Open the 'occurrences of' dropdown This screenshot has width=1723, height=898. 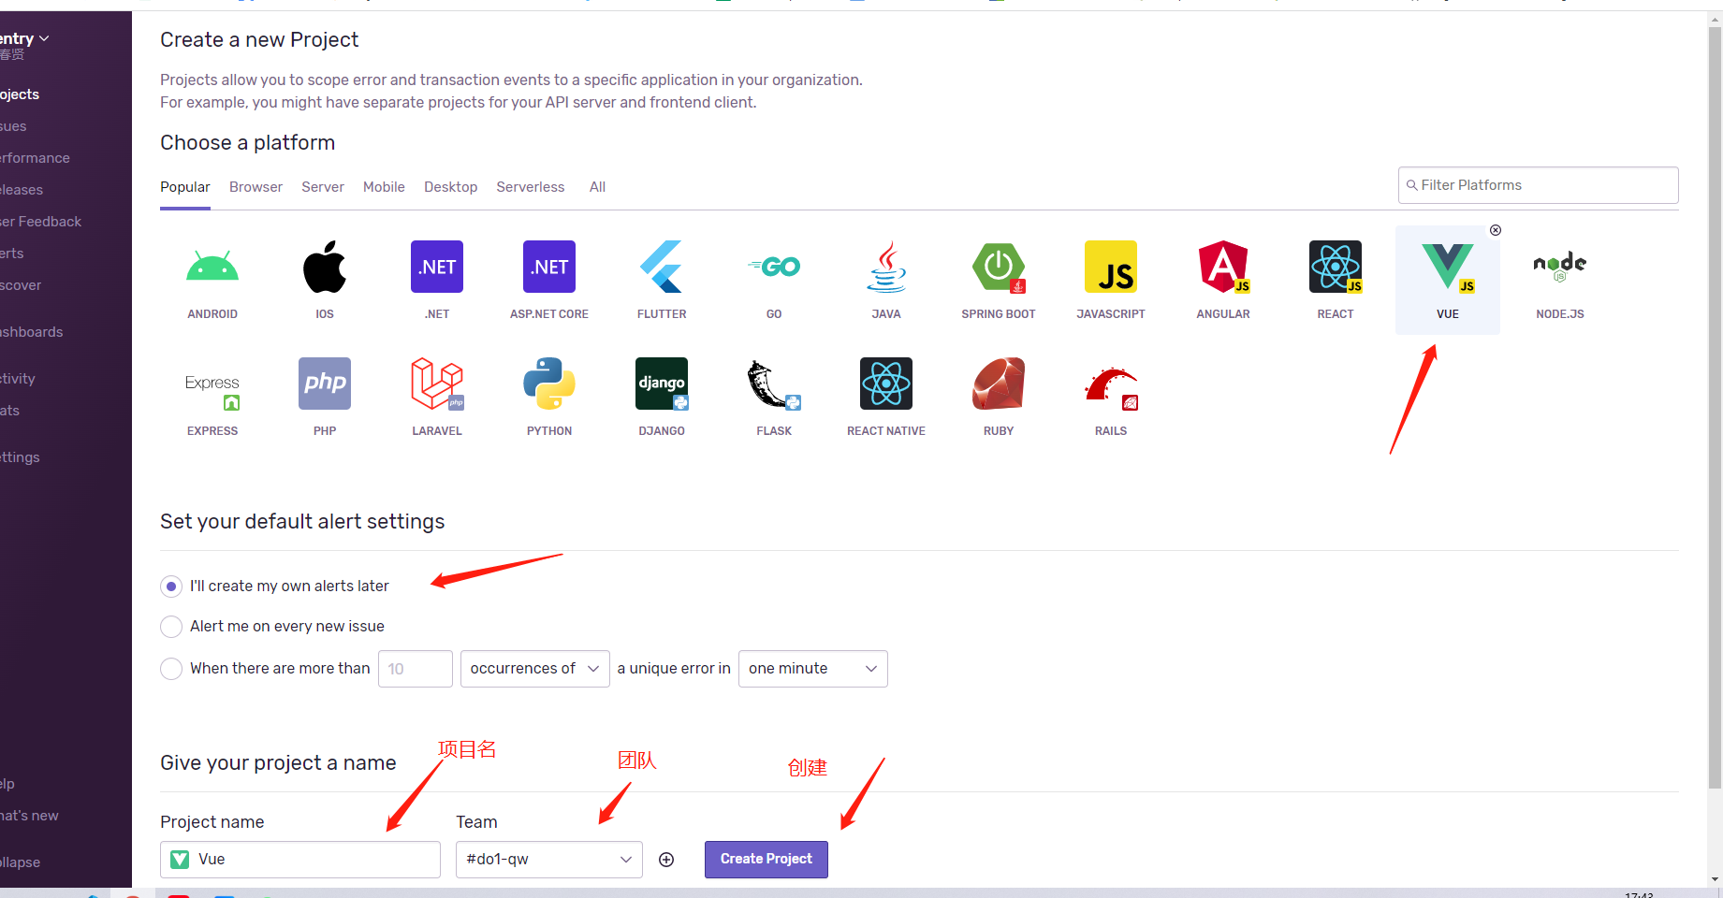click(x=535, y=669)
